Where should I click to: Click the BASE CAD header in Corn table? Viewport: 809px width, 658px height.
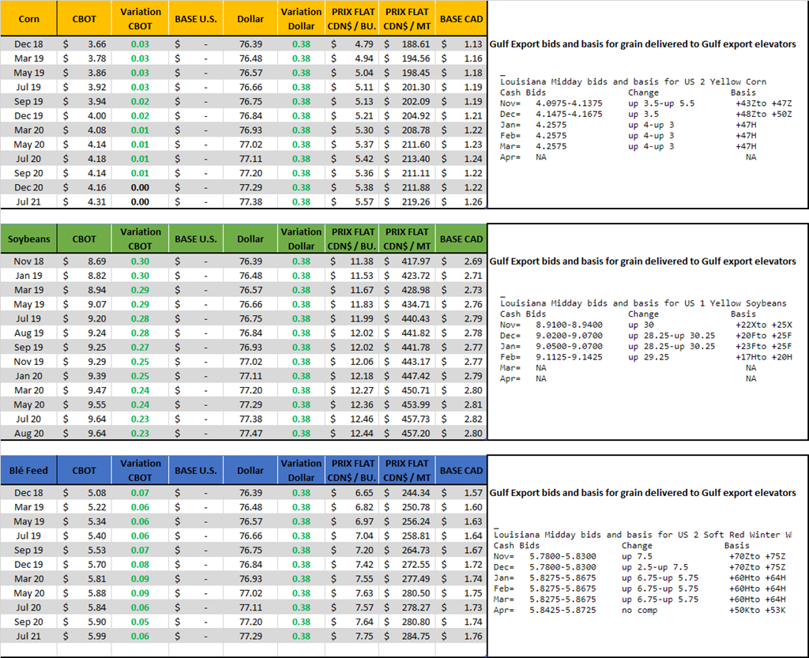[x=461, y=18]
